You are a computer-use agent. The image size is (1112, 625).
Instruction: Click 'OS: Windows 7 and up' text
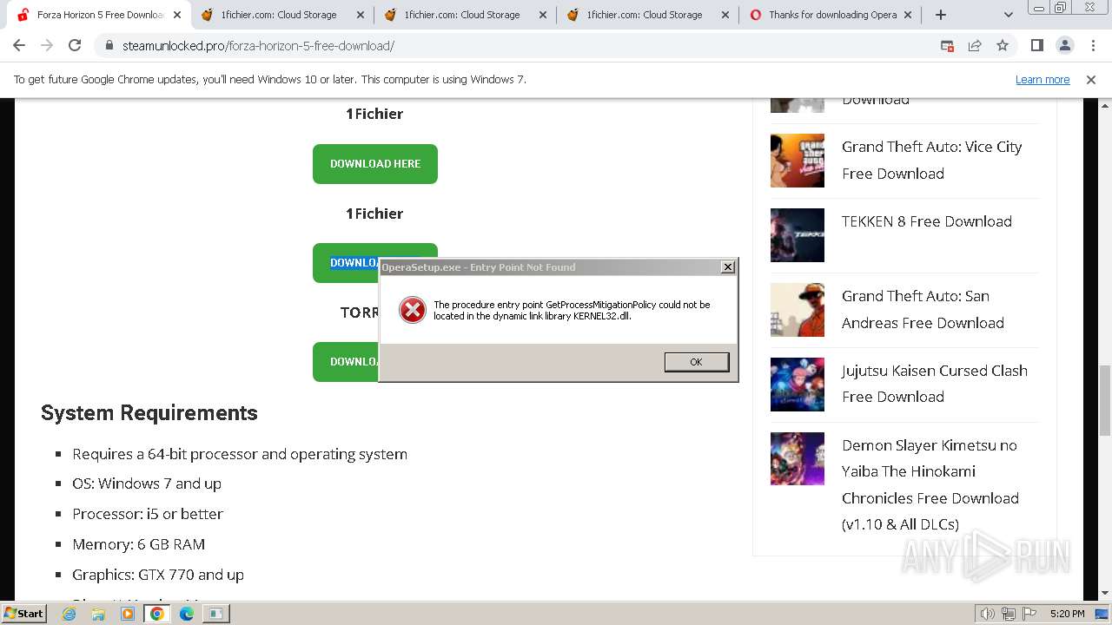(147, 484)
